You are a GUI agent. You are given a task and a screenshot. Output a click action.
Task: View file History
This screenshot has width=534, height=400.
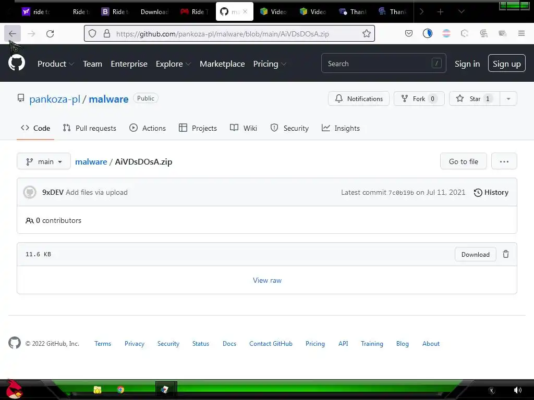491,193
